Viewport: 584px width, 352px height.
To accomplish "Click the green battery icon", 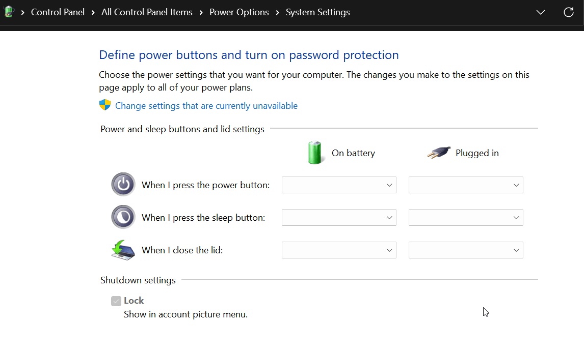I will pos(315,153).
